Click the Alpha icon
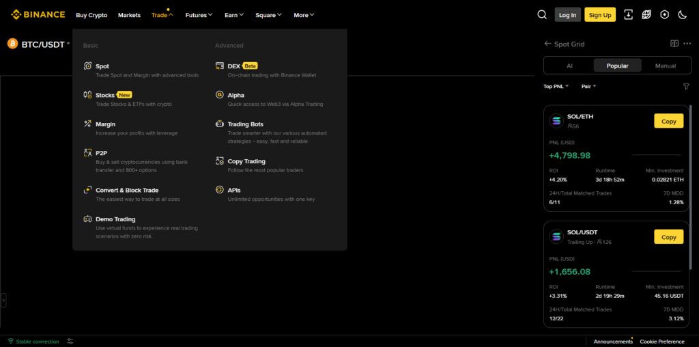Screen dimensions: 699x347 (220, 95)
